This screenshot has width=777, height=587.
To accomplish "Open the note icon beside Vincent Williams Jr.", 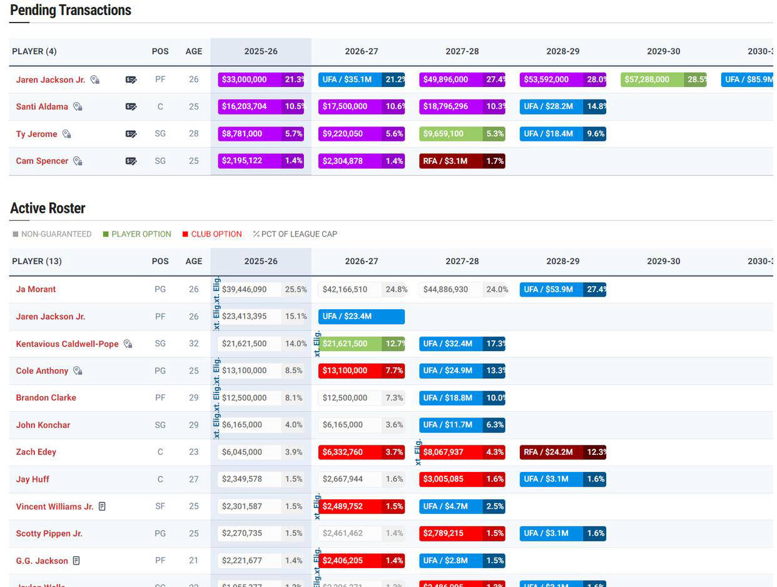I will 102,506.
